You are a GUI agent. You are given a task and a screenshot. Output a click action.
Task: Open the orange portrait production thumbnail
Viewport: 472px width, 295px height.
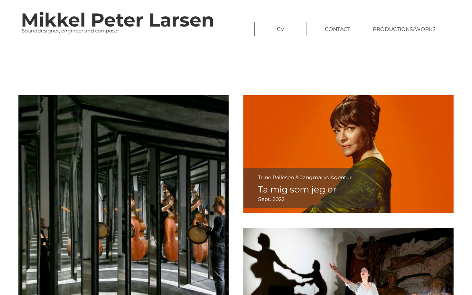(x=348, y=154)
